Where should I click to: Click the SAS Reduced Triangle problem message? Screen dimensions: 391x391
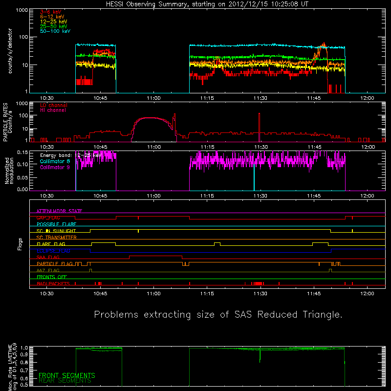218,315
